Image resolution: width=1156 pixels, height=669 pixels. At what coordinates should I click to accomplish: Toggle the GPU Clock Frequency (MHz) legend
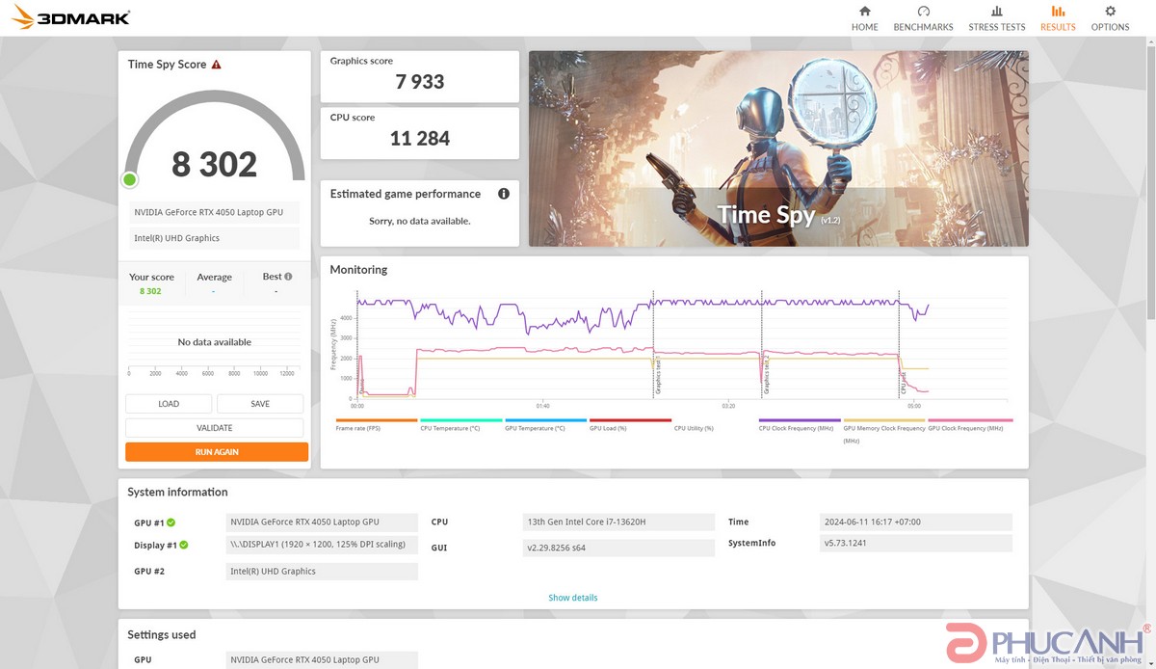970,424
